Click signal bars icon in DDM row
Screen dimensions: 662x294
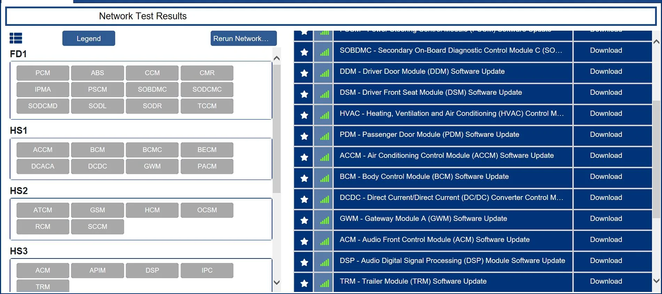point(324,73)
